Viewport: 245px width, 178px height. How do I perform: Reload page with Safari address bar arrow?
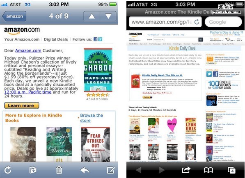click(197, 22)
